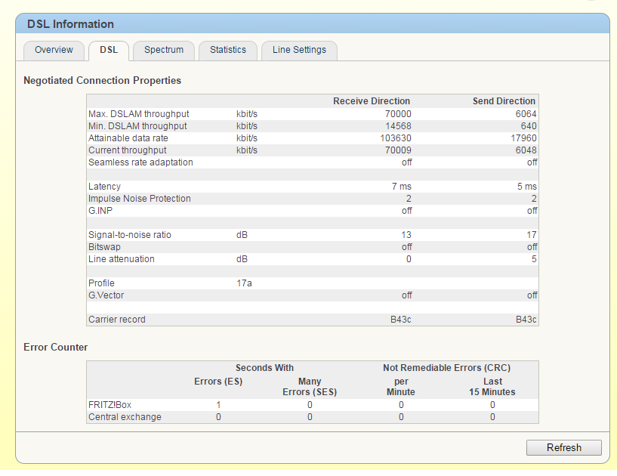Click the DSL Information panel title
This screenshot has height=476, width=617.
[71, 24]
